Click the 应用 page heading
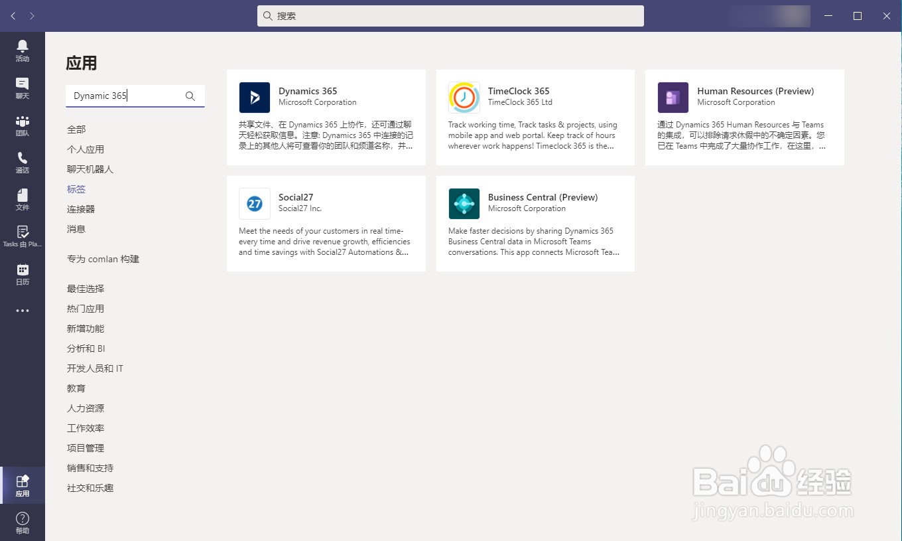Image resolution: width=902 pixels, height=541 pixels. [x=82, y=63]
